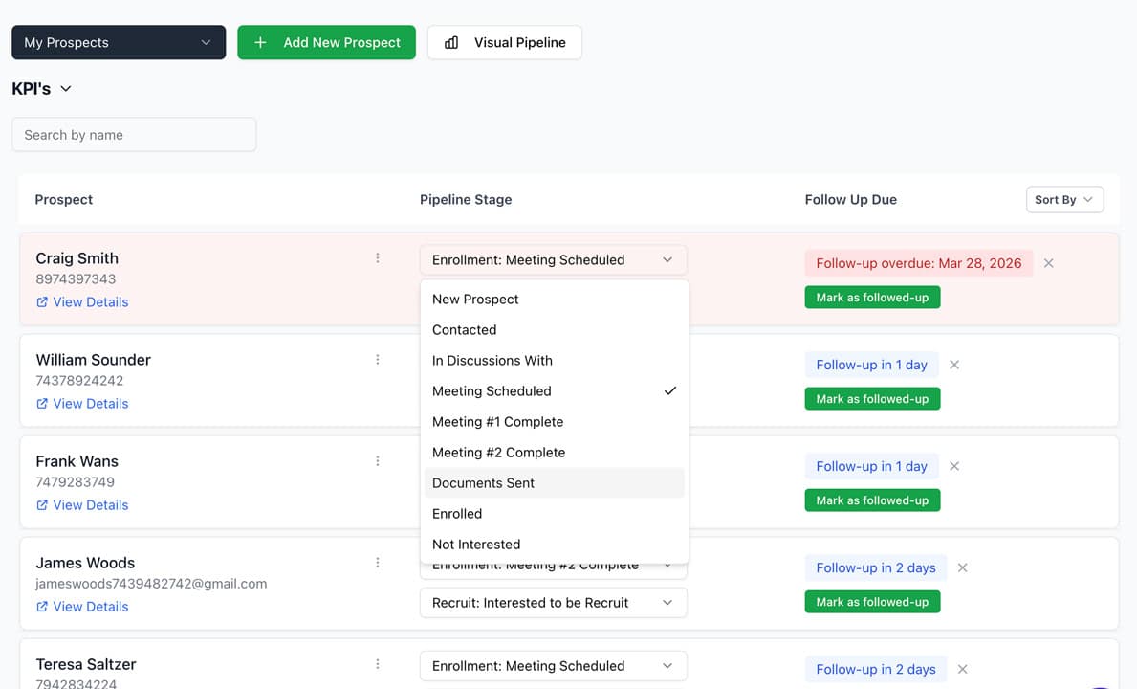Click the Follow Up Due column header

coord(850,199)
